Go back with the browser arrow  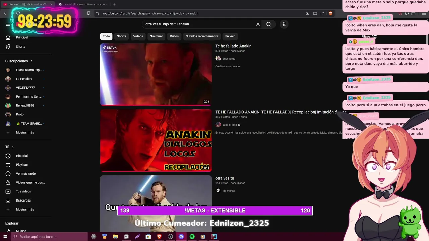pos(5,13)
